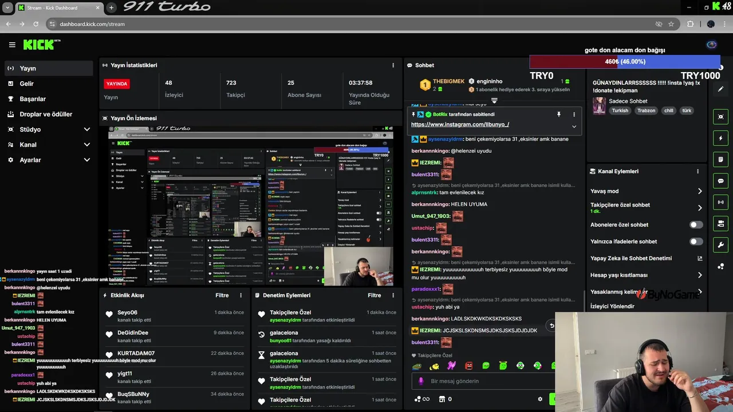733x412 pixels.
Task: Toggle Yalnızca ifadelerle sohbet switch
Action: 696,241
